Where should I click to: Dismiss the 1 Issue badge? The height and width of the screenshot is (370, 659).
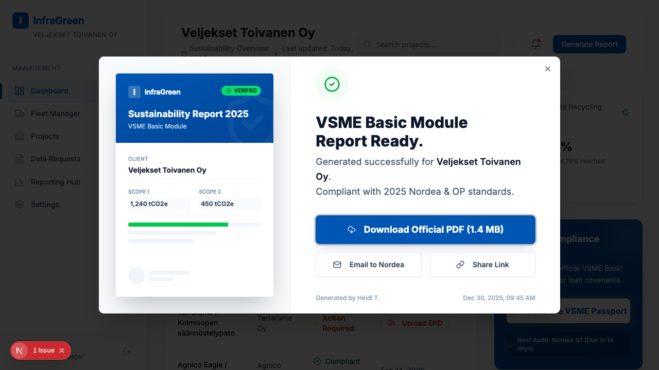(62, 350)
